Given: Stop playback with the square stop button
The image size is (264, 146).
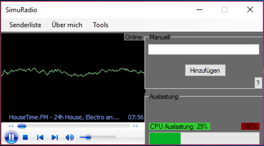Looking at the screenshot, I should pos(25,137).
